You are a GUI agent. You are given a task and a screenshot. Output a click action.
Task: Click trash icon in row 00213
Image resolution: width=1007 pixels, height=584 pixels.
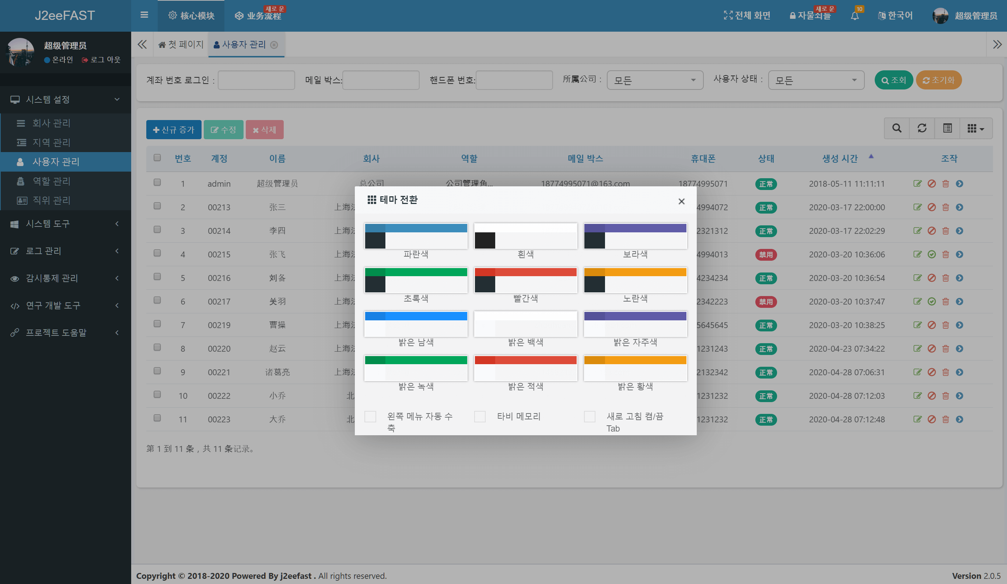[x=945, y=207]
